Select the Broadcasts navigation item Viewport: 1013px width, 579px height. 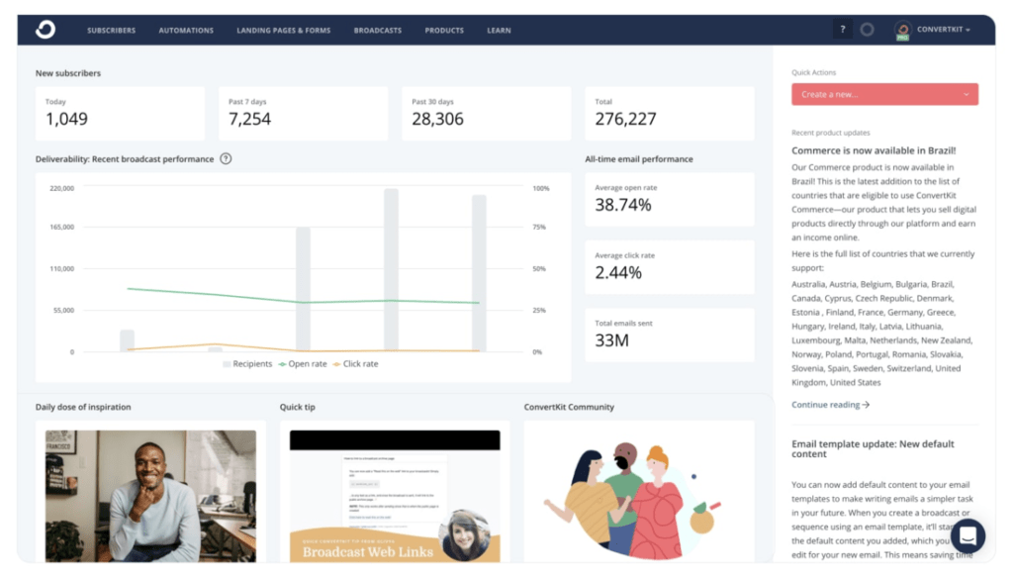pos(377,29)
